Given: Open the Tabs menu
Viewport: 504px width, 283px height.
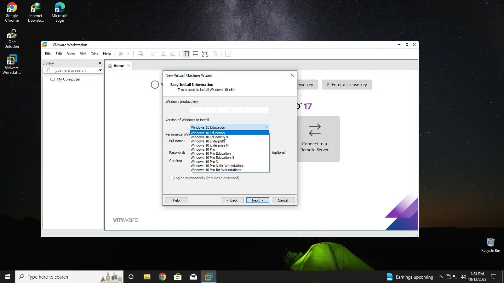Looking at the screenshot, I should point(94,54).
